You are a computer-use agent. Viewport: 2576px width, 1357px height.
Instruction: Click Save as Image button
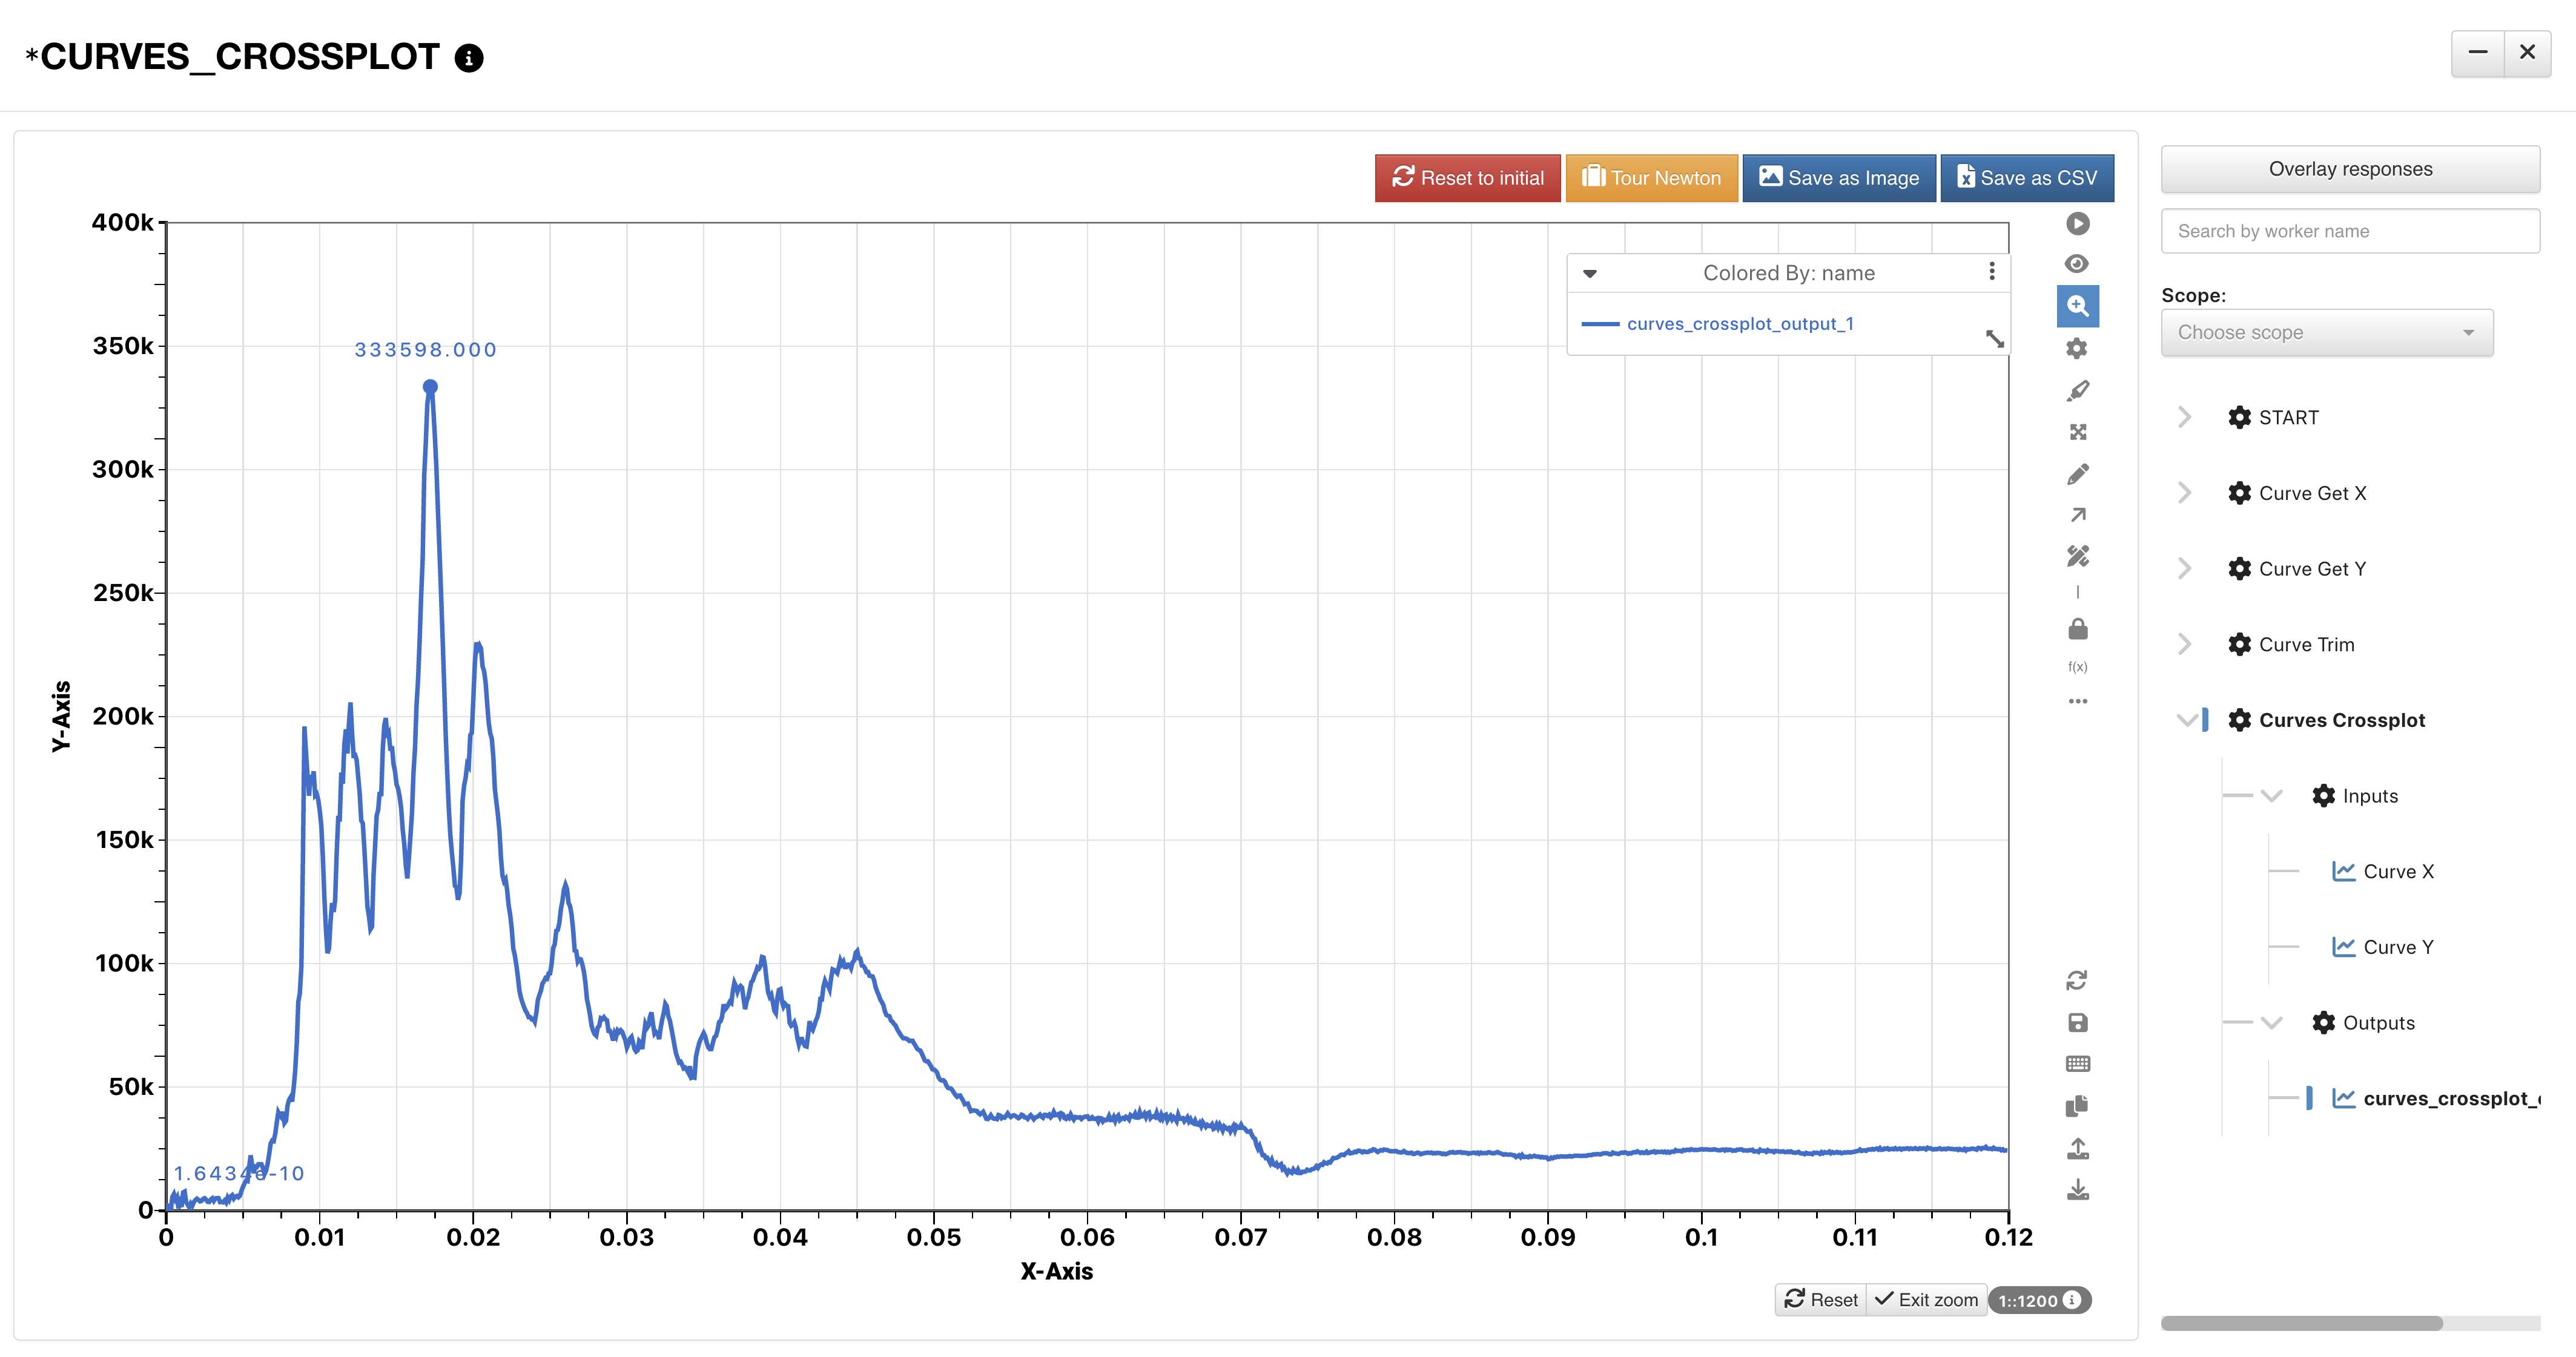[x=1838, y=178]
